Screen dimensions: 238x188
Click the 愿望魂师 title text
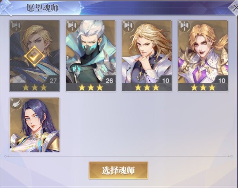(42, 8)
